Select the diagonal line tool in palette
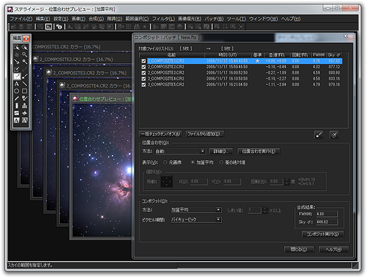Screen dimensions: 367x278 tap(24, 84)
